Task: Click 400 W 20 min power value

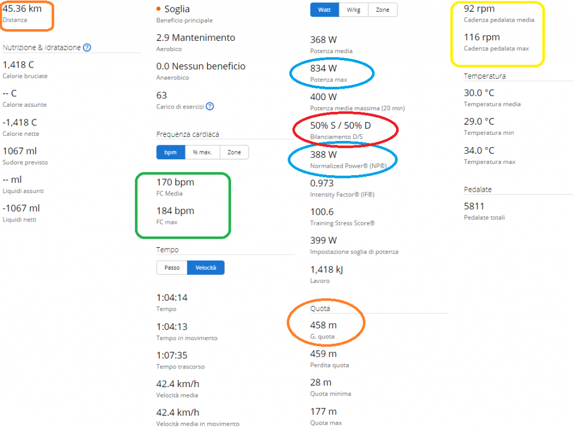Action: 323,97
